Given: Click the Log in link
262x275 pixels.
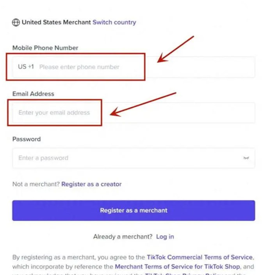Looking at the screenshot, I should (165, 236).
